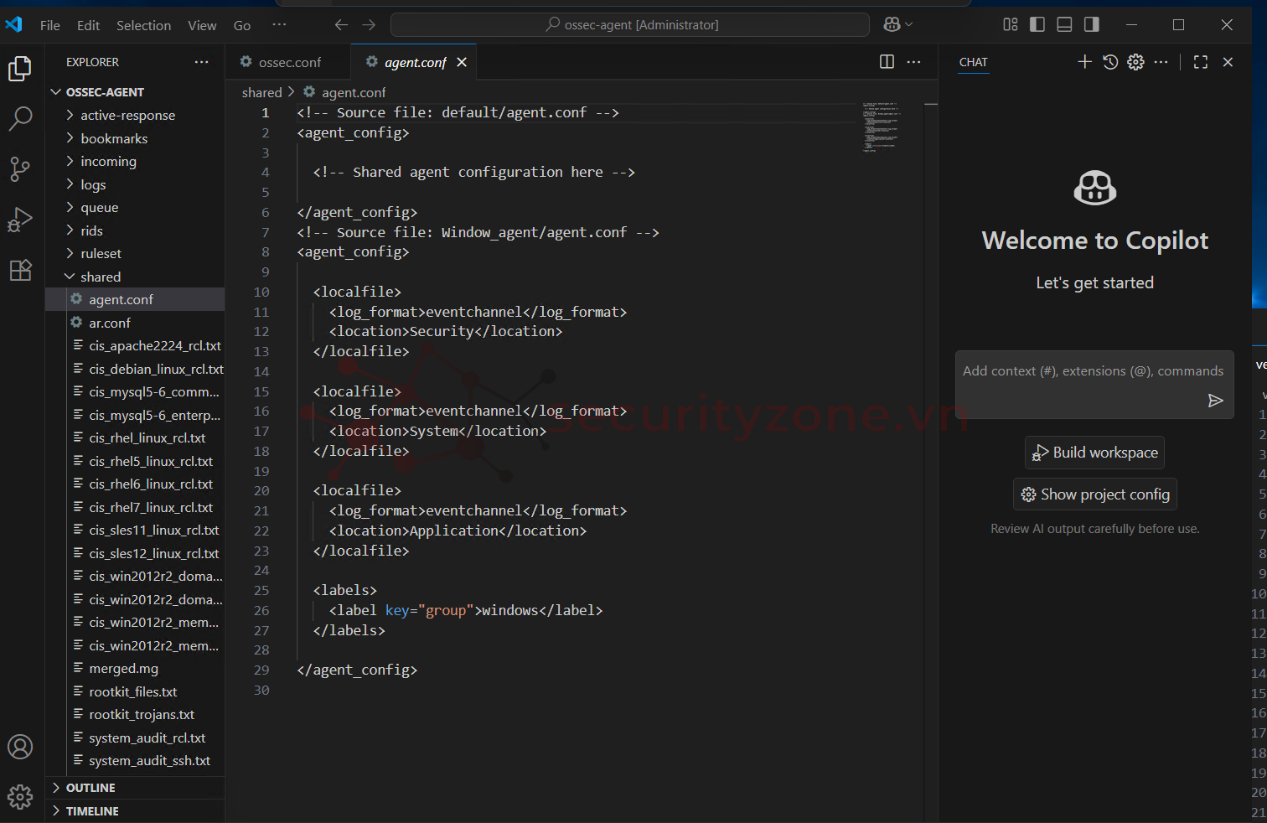Click the editor minimap preview

(880, 127)
